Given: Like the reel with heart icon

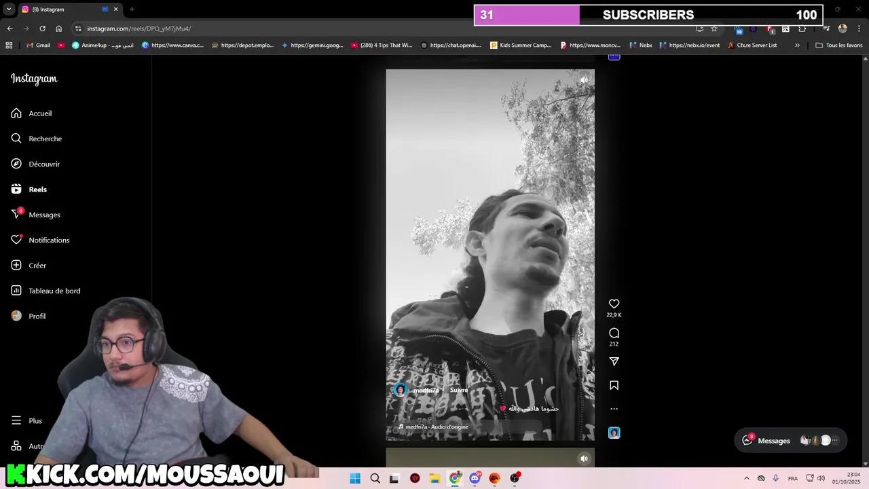Looking at the screenshot, I should pyautogui.click(x=614, y=304).
